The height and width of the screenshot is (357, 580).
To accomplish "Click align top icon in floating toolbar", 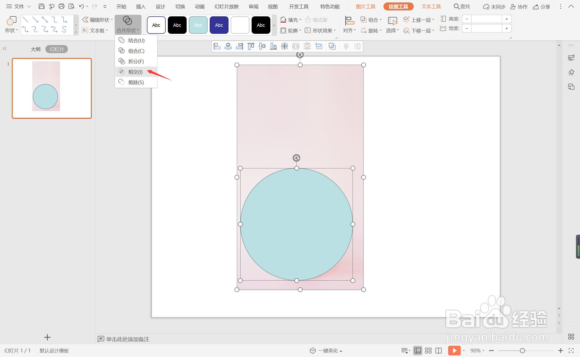I will click(251, 46).
